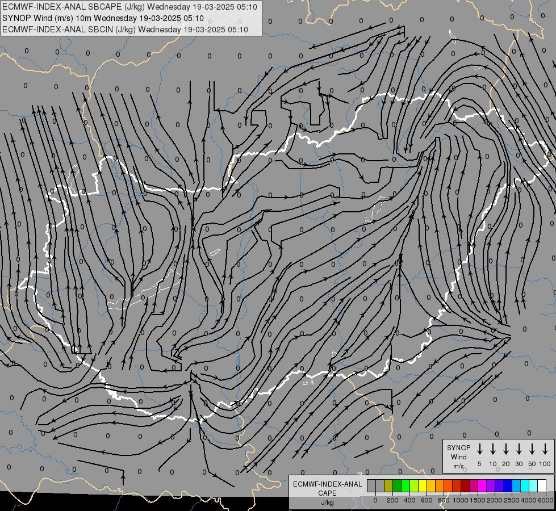This screenshot has width=556, height=511.
Task: Pick the lime swatch in CAPE scale
Action: click(414, 485)
